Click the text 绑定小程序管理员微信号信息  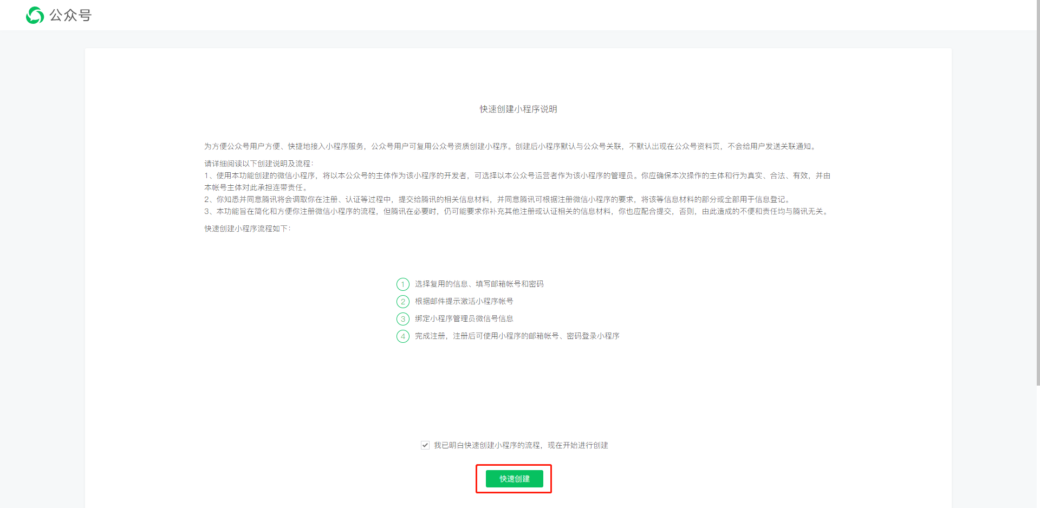click(464, 318)
